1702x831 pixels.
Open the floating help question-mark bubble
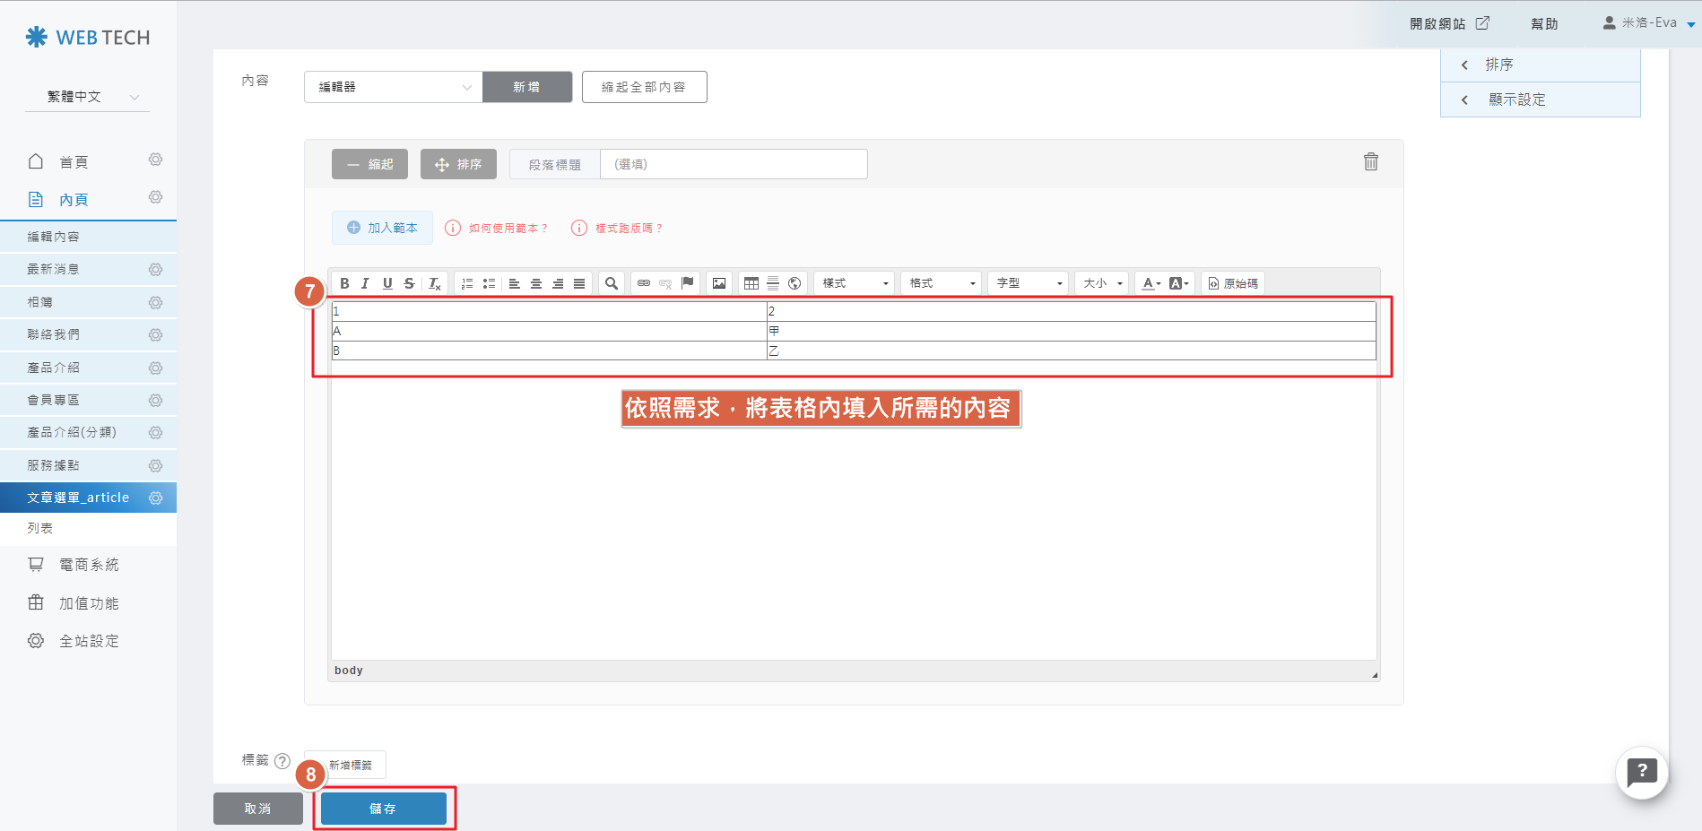(x=1641, y=772)
